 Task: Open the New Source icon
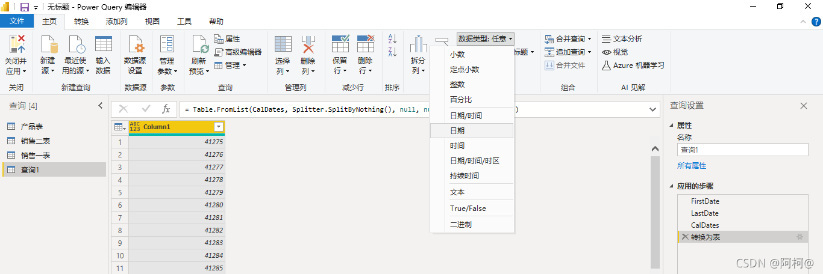(x=49, y=44)
